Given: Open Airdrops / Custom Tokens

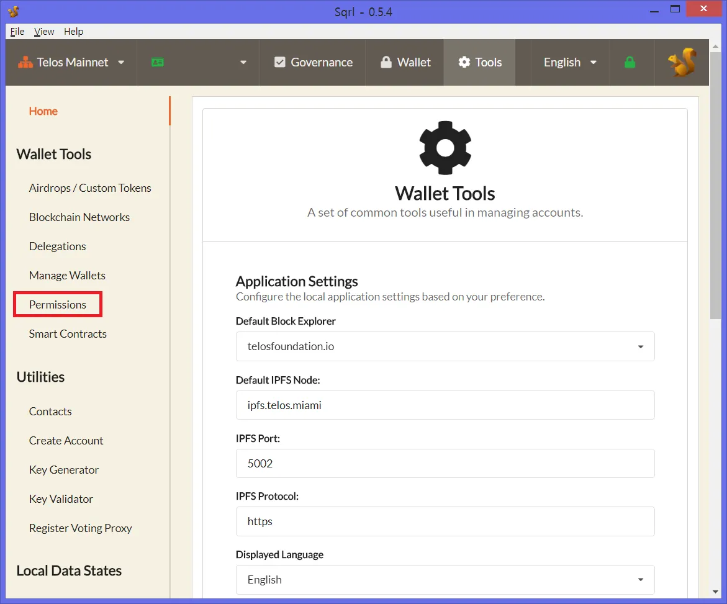Looking at the screenshot, I should click(x=90, y=187).
